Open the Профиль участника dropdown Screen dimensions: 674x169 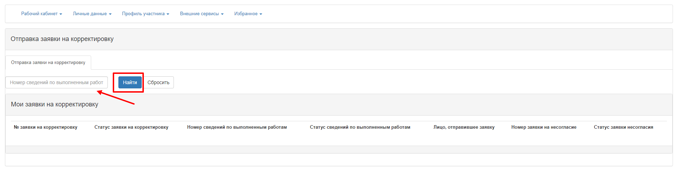tap(146, 14)
